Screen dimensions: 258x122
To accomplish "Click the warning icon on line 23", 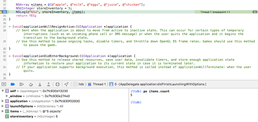I will tap(1, 12).
